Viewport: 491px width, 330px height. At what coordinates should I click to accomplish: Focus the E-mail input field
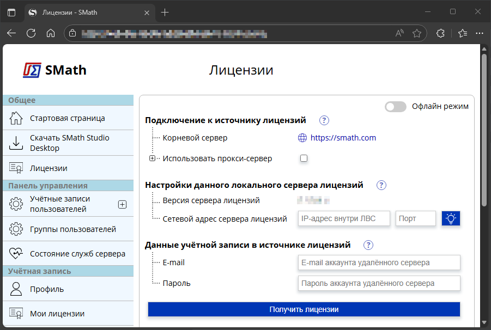(379, 262)
